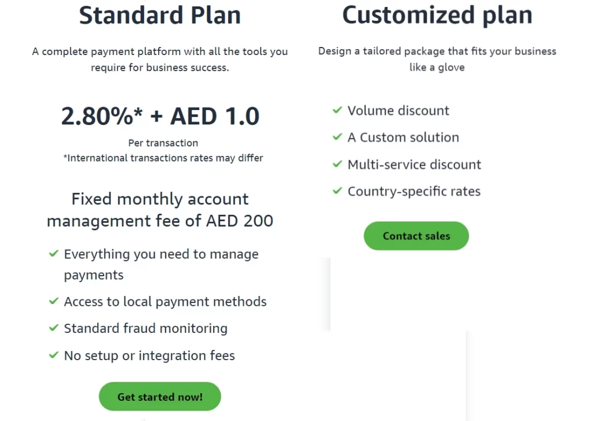The width and height of the screenshot is (593, 421).
Task: Click checkmark beside "Volume discount"
Action: [337, 110]
